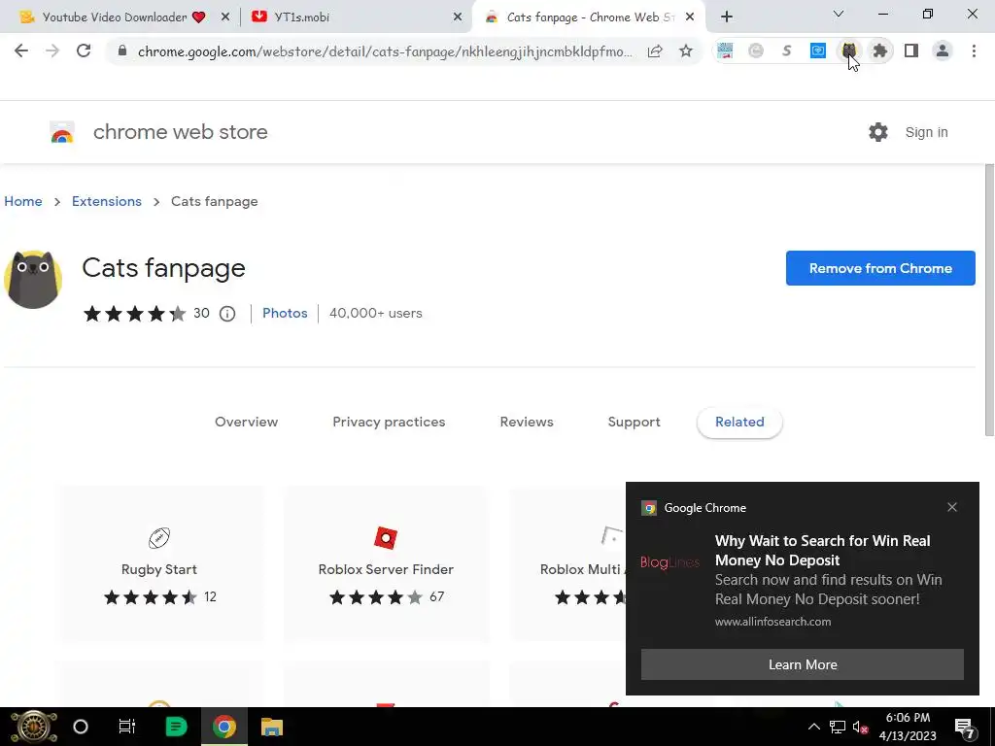The width and height of the screenshot is (995, 746).
Task: Open the Windows Start button
Action: point(33,727)
